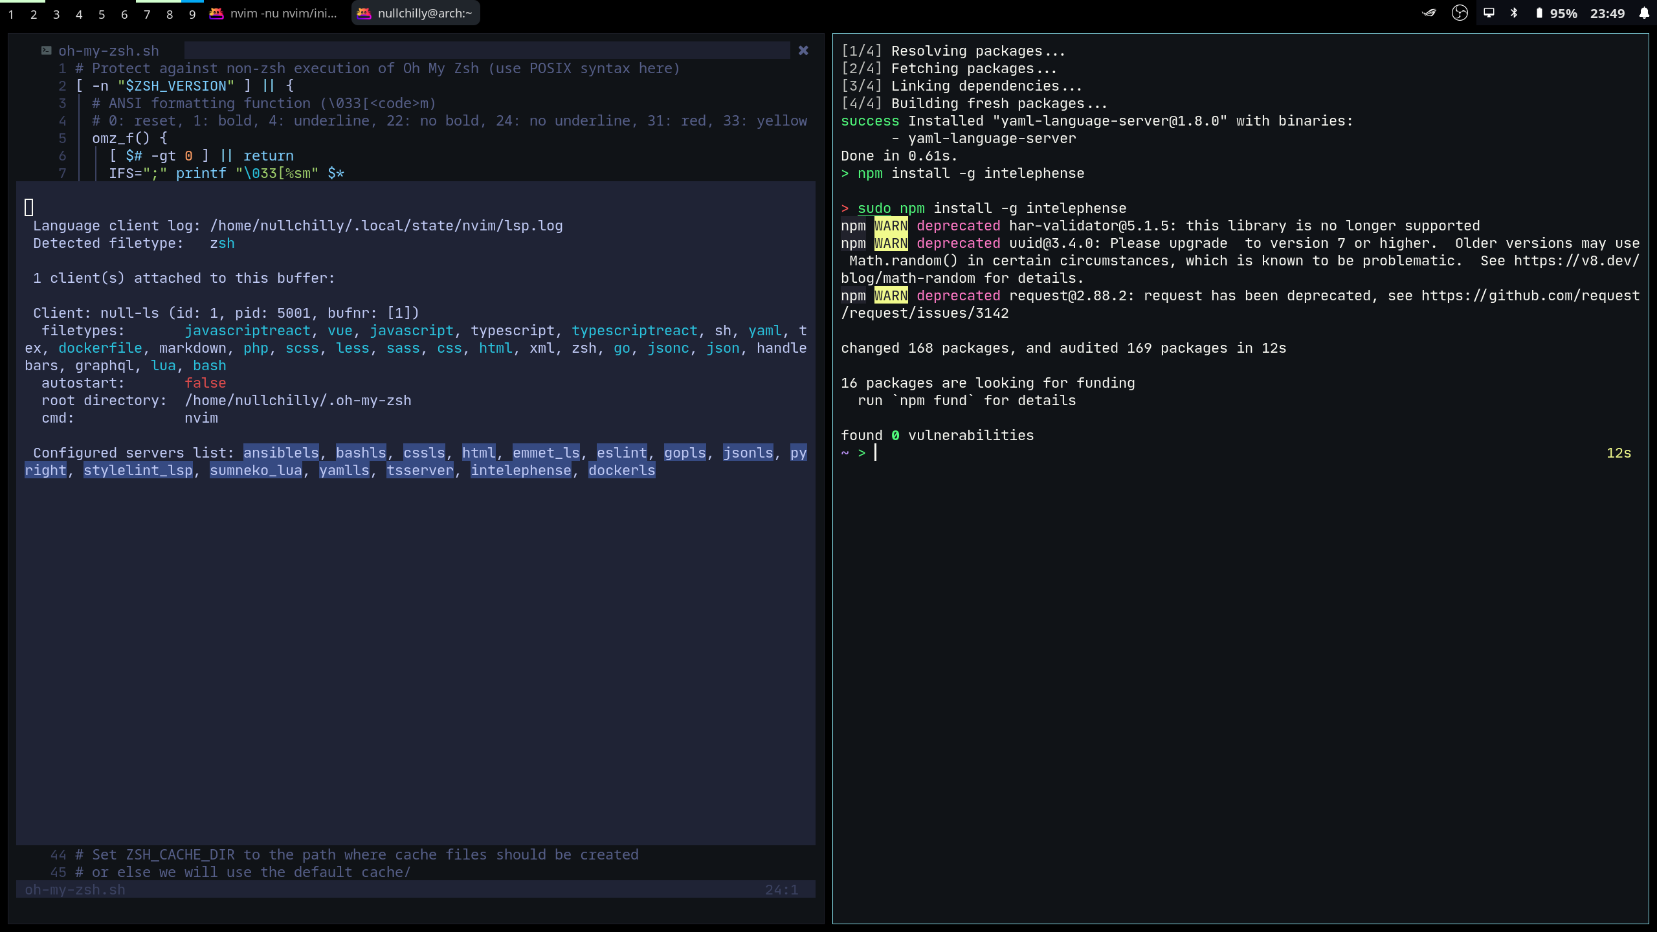Click the monitor icon in the status bar

coord(1489,13)
